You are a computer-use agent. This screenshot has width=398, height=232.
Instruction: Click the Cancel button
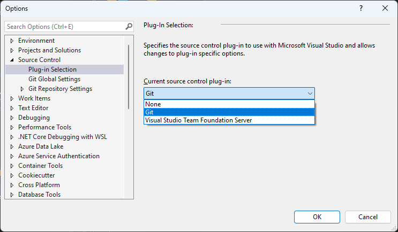click(367, 217)
